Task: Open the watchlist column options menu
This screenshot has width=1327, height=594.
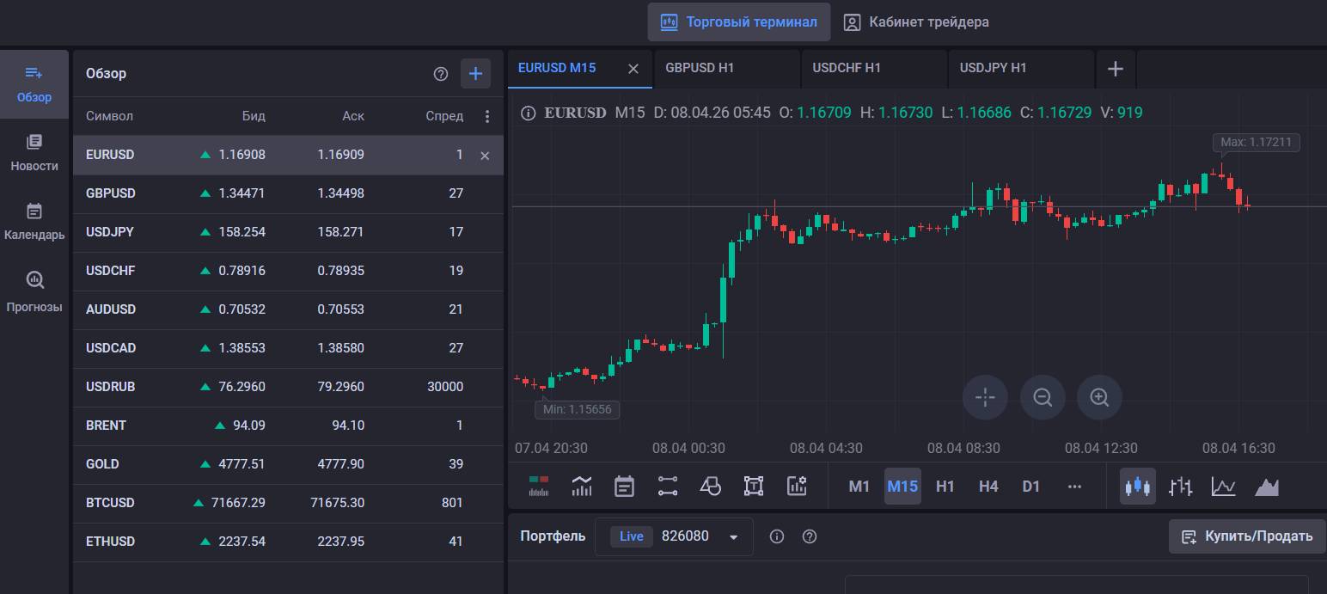Action: (x=487, y=115)
